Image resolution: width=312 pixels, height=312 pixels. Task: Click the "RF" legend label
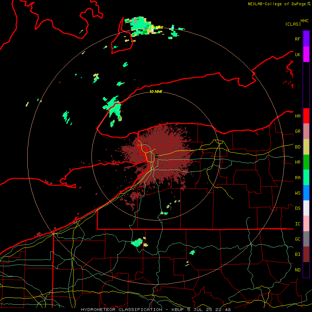(x=297, y=39)
